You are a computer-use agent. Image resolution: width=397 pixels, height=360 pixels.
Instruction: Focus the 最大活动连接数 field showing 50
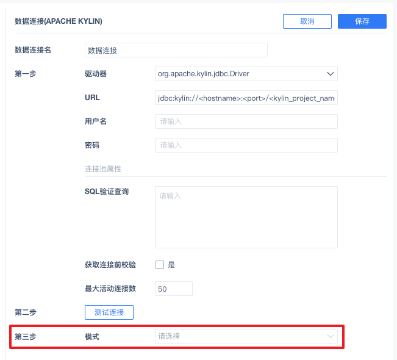(174, 289)
